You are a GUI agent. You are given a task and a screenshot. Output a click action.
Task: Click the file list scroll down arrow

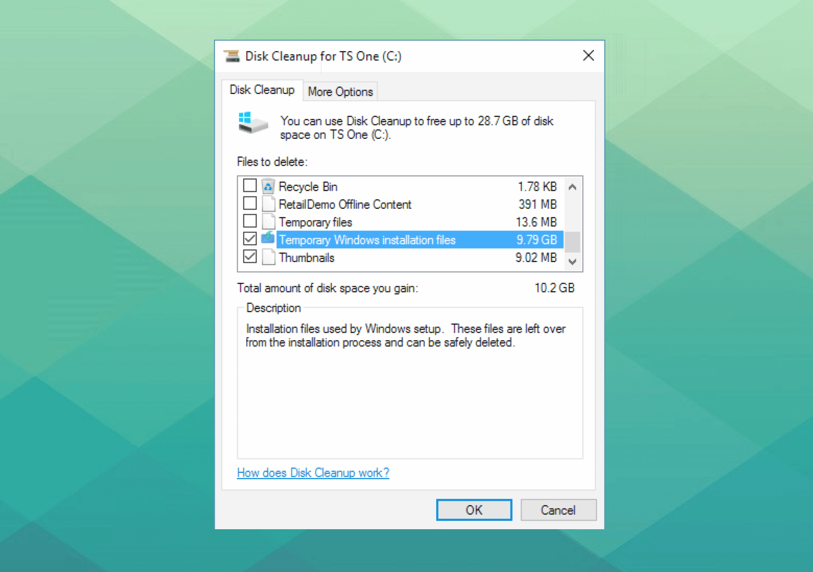click(572, 261)
